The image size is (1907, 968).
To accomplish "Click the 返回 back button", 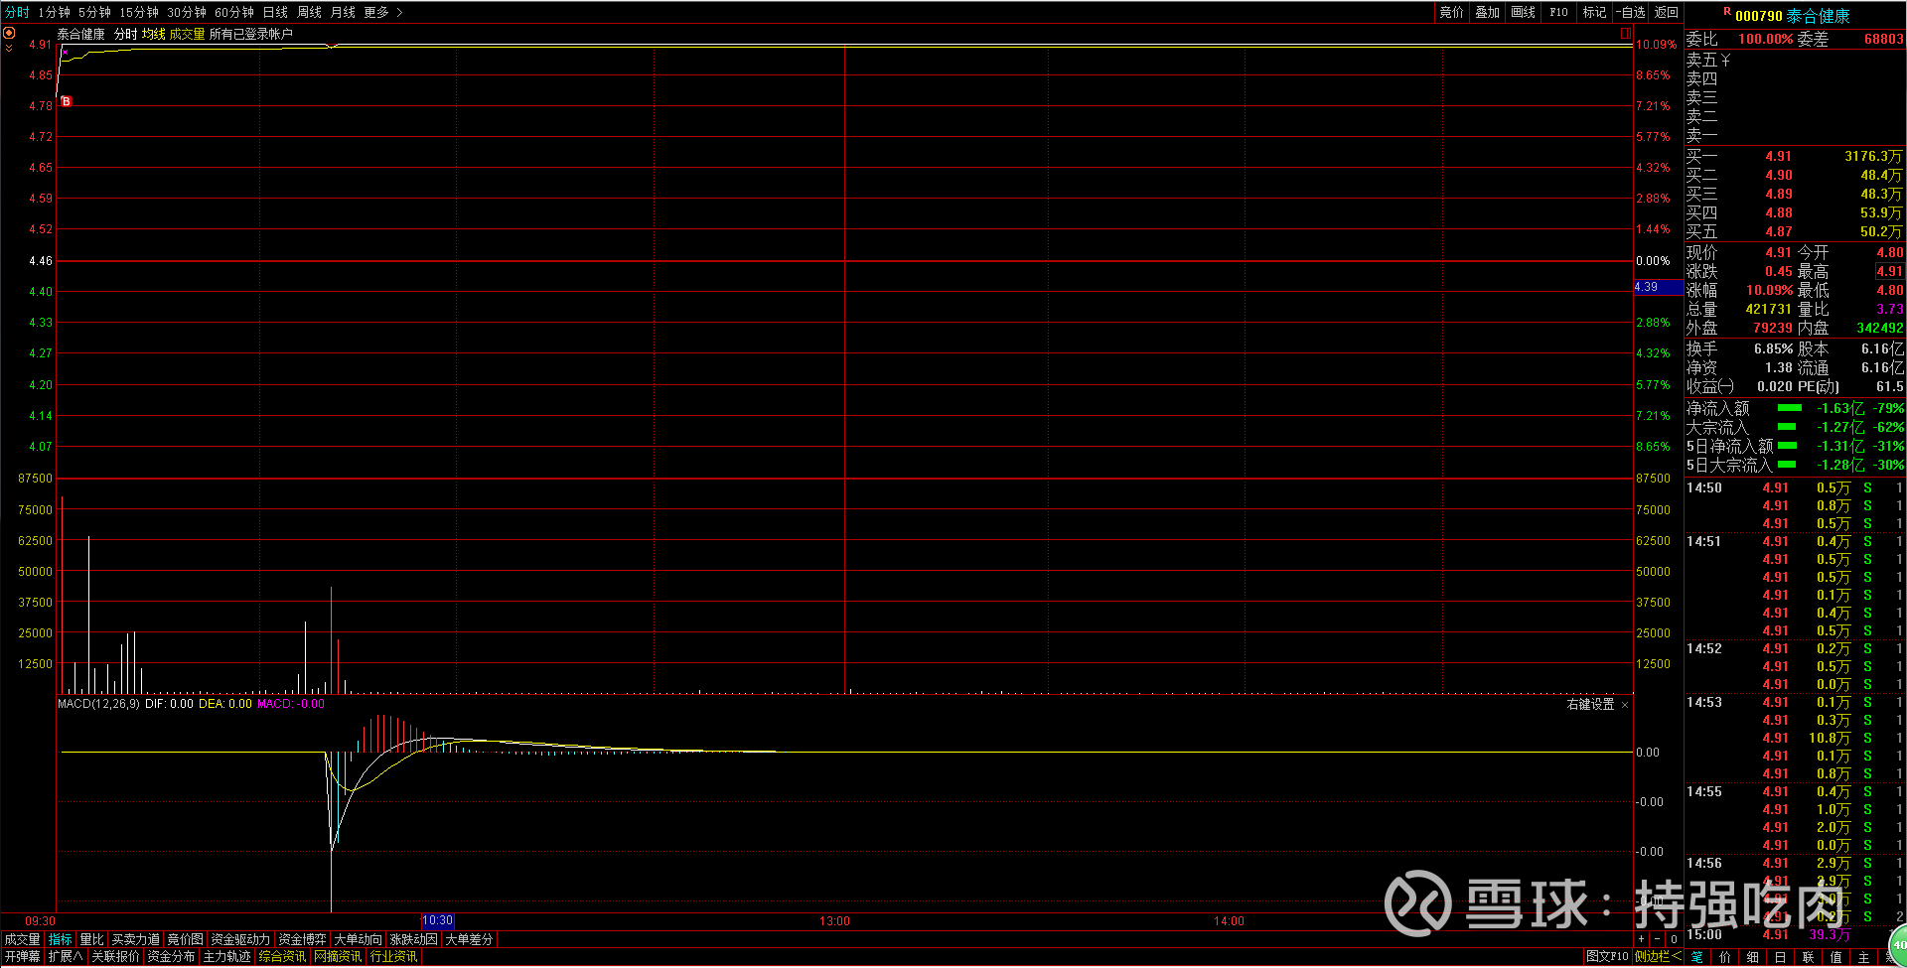I will (x=1666, y=12).
